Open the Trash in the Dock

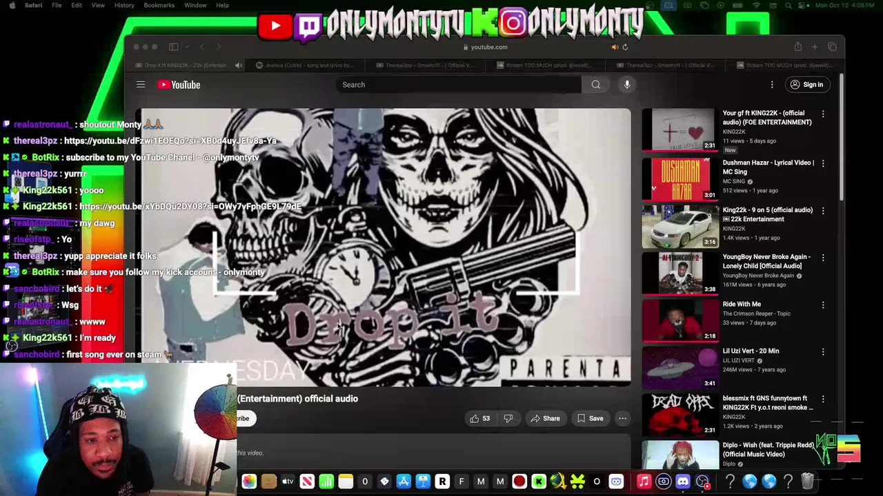tap(808, 482)
